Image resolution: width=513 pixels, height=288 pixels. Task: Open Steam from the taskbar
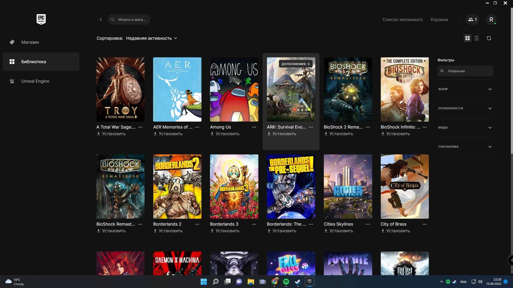click(x=298, y=282)
